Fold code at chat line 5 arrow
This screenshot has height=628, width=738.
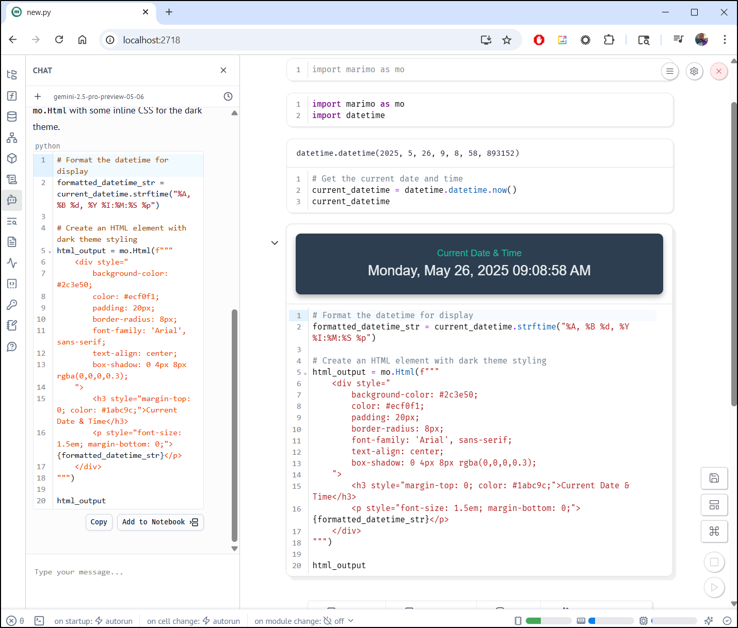(50, 252)
